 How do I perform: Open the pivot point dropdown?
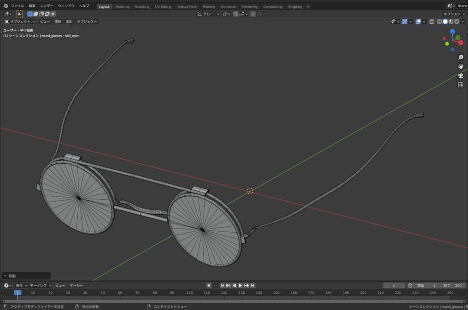(x=226, y=14)
